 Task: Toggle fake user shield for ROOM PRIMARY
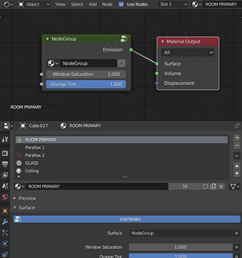205,186
